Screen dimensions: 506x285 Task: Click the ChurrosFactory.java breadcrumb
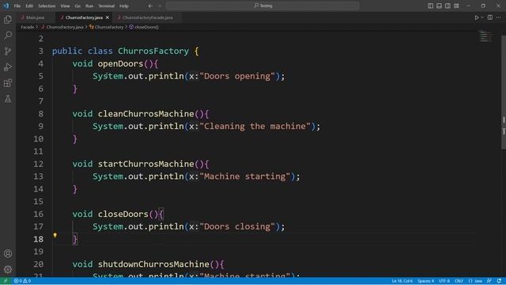pos(65,27)
